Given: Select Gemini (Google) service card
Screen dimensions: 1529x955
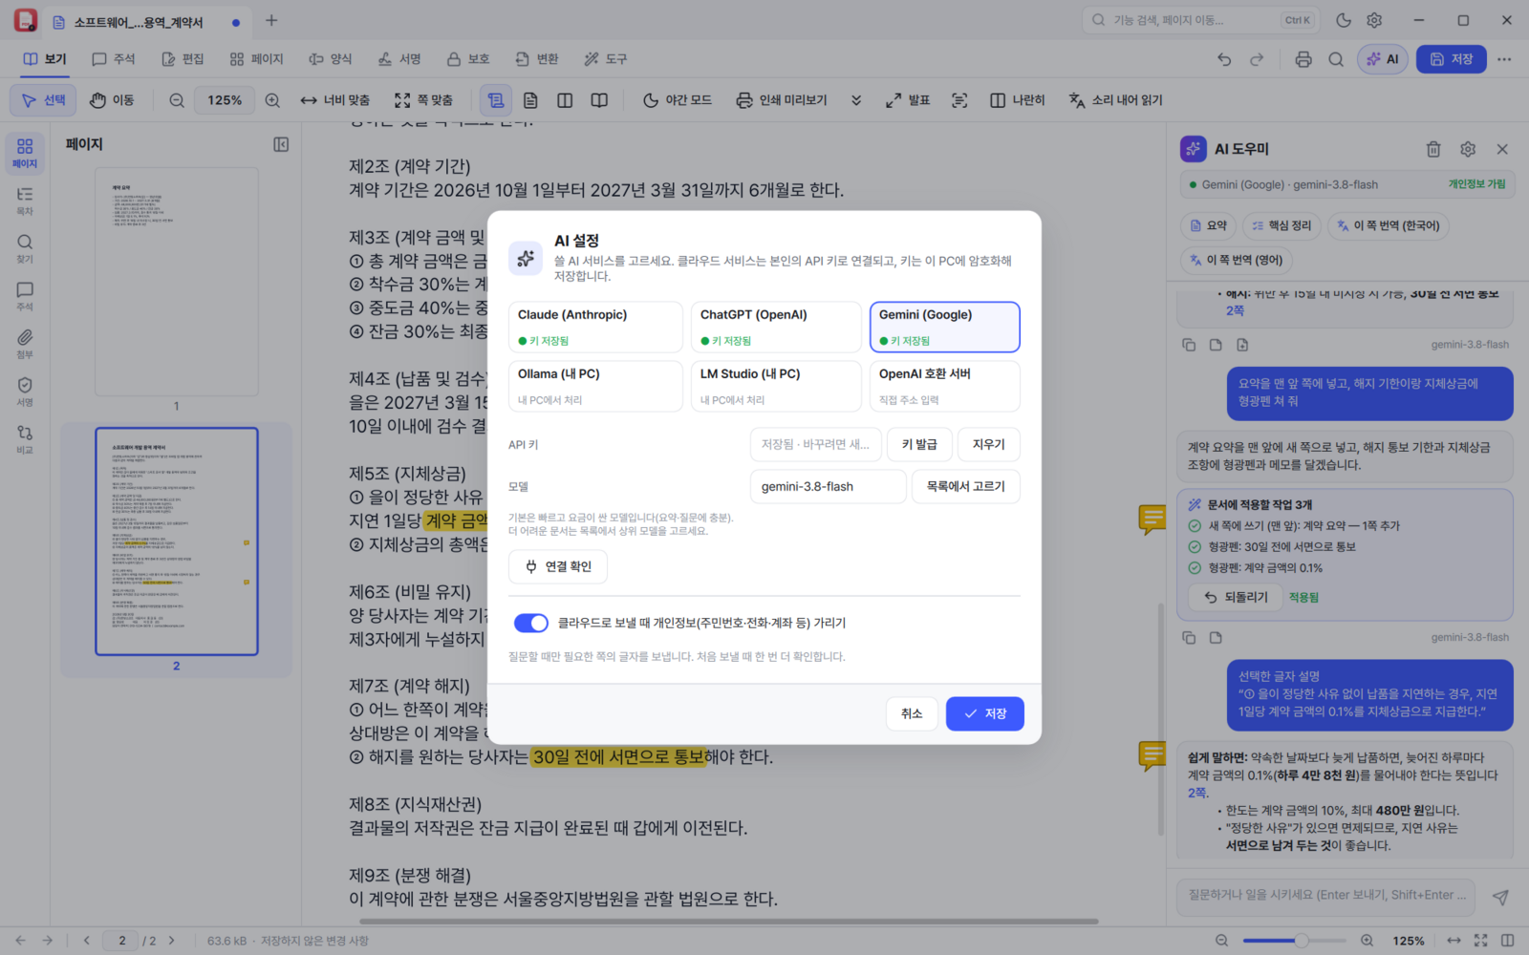Looking at the screenshot, I should point(944,327).
